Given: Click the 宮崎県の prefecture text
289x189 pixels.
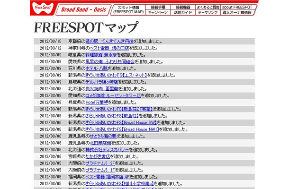Looking at the screenshot, I should click(77, 157).
